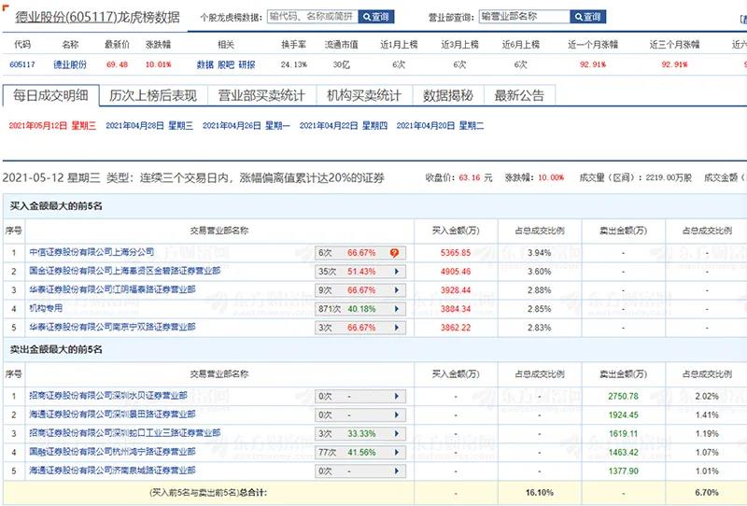The width and height of the screenshot is (747, 506).
Task: Click the arrow icon in the 海通证券济南泉城路 row
Action: click(396, 471)
